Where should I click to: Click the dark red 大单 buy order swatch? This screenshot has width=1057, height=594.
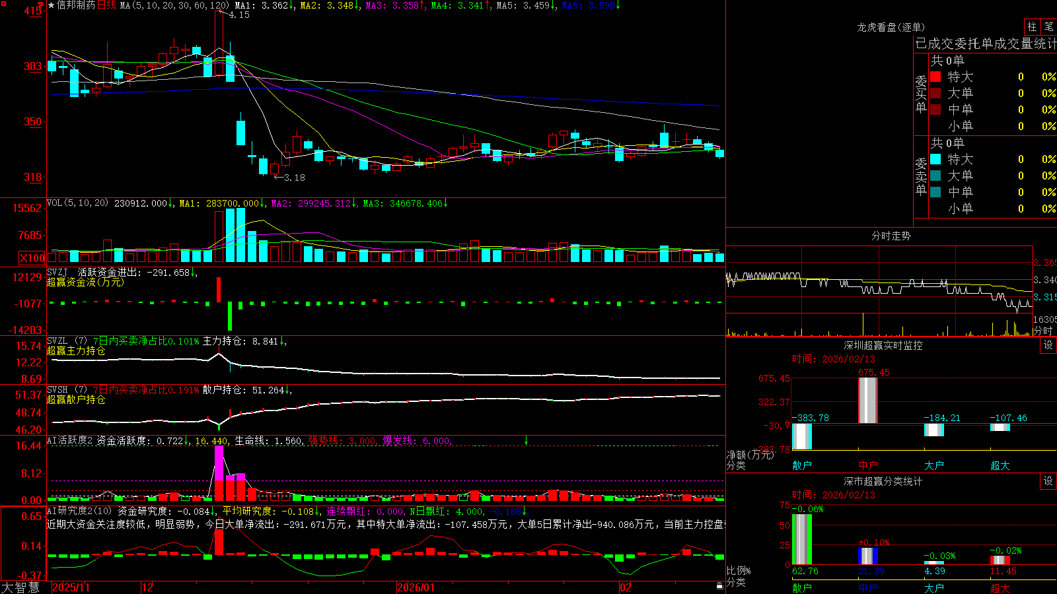pyautogui.click(x=935, y=93)
